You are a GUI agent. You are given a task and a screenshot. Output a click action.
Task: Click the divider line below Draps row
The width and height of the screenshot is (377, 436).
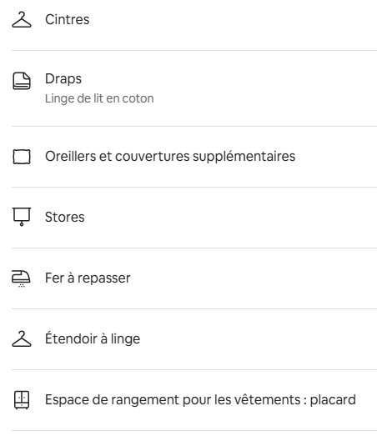point(194,126)
